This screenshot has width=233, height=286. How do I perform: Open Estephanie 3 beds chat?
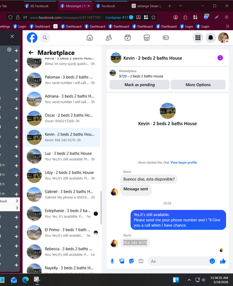(x=62, y=213)
